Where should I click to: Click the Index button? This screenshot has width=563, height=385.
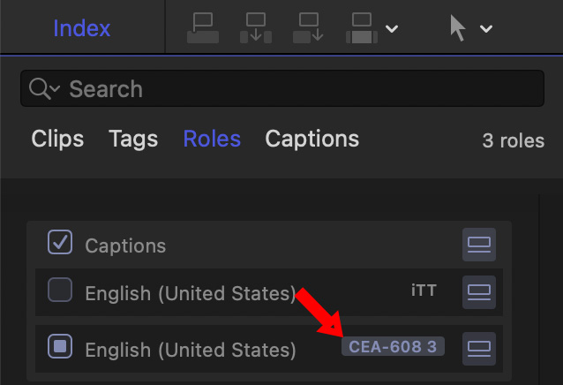coord(82,27)
